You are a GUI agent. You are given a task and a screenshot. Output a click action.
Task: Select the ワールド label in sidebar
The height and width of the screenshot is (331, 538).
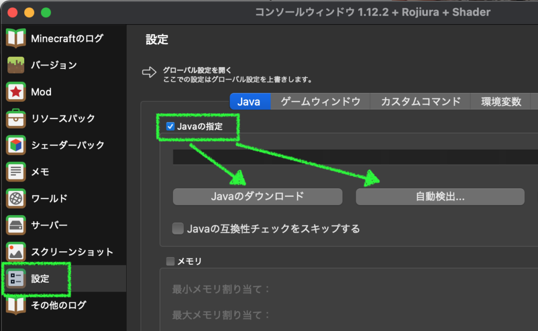coord(49,198)
